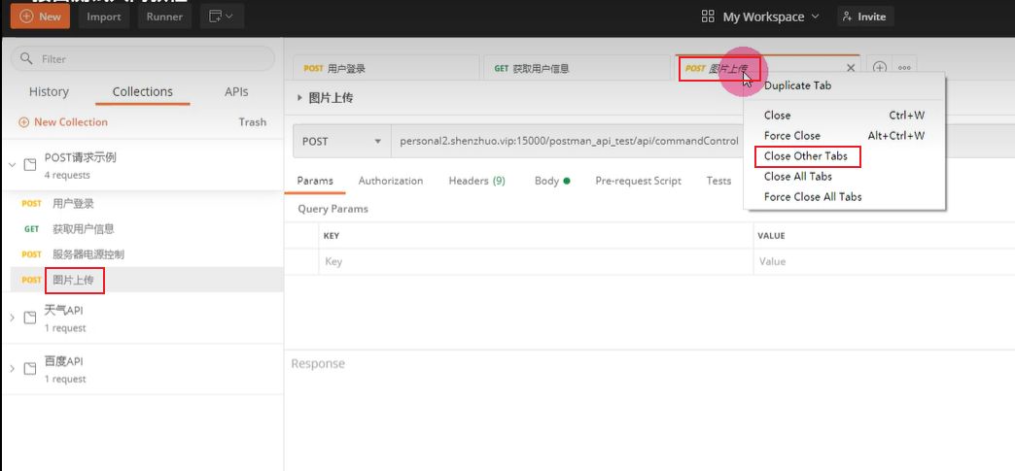This screenshot has width=1015, height=471.
Task: Click the Runner button
Action: click(164, 17)
